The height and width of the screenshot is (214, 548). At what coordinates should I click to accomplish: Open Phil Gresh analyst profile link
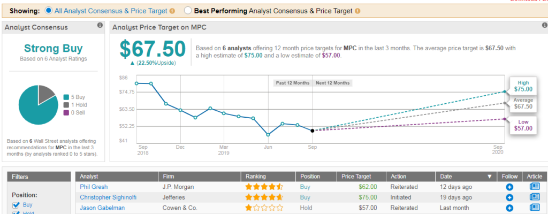(x=93, y=187)
